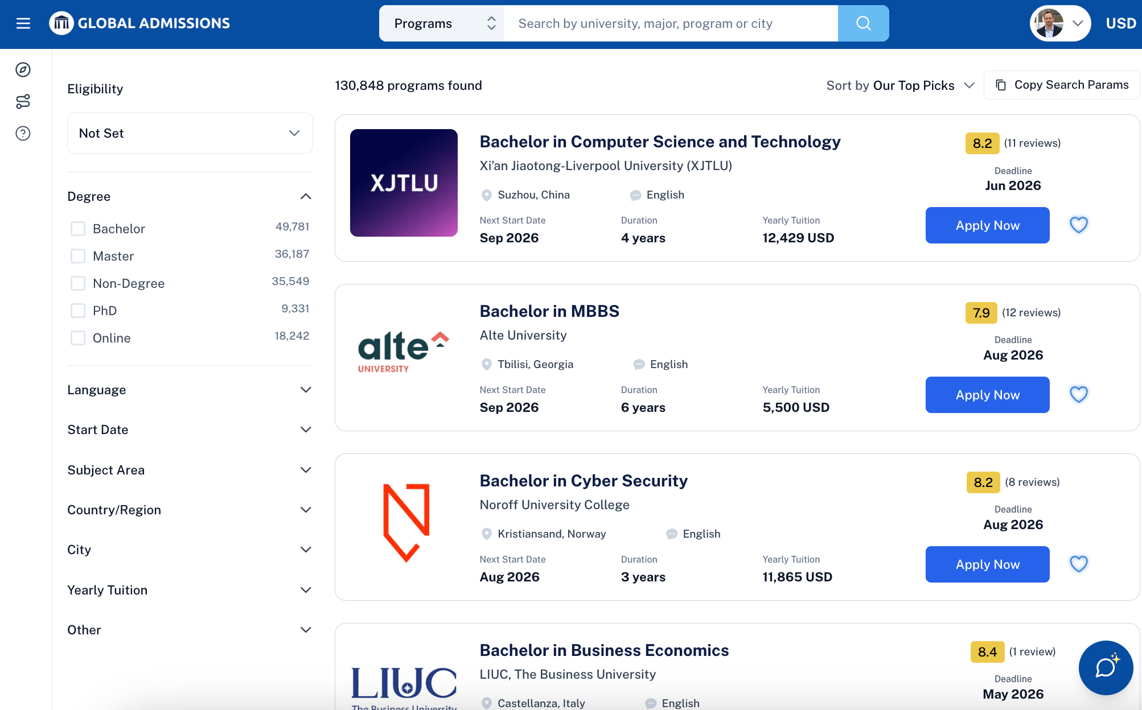1142x710 pixels.
Task: Click Copy Search Params button
Action: pyautogui.click(x=1061, y=85)
